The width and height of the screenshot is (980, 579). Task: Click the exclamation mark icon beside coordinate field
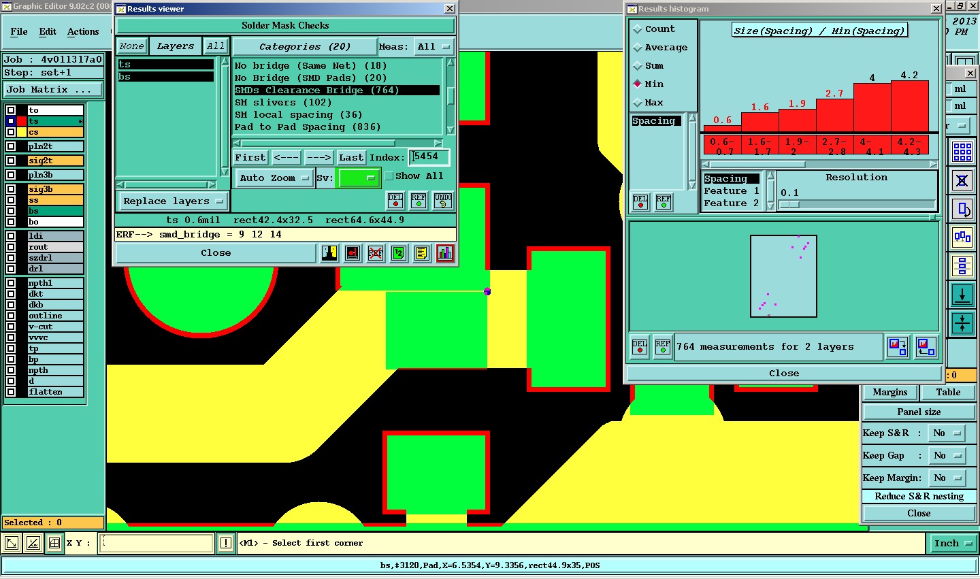226,543
